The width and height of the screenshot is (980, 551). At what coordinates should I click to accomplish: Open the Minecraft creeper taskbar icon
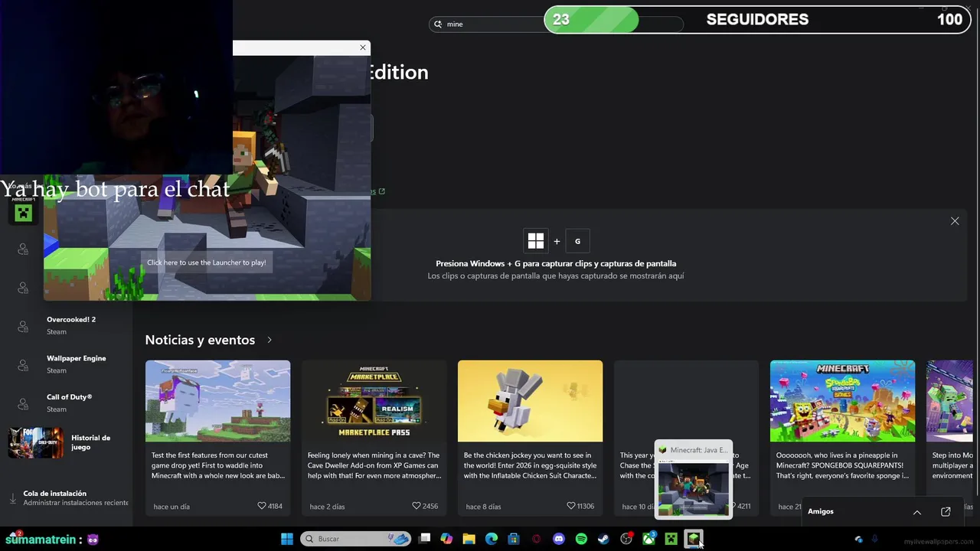671,539
